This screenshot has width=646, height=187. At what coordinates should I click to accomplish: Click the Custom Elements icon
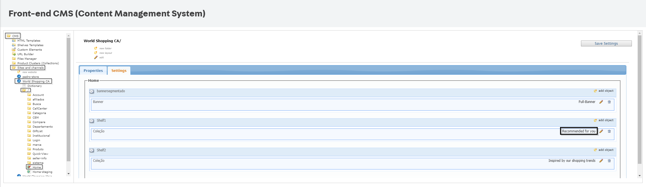(x=14, y=50)
